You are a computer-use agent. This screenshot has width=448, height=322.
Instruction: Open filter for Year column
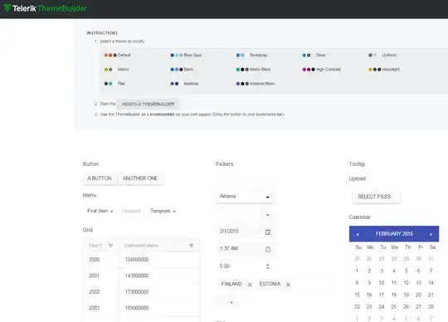(x=110, y=246)
